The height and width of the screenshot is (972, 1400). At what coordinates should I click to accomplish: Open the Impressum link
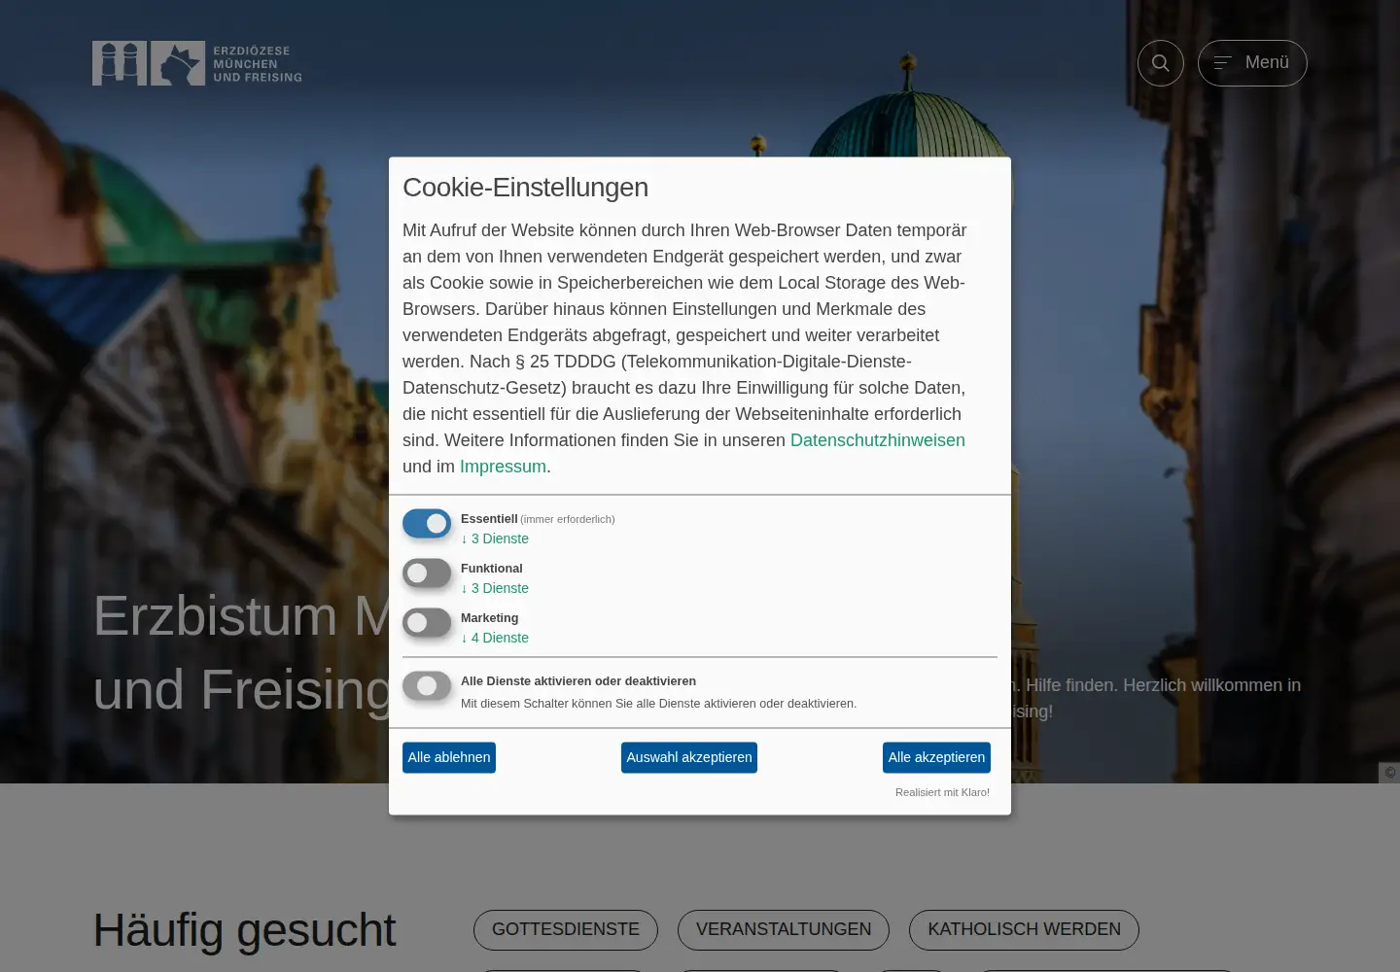(503, 467)
